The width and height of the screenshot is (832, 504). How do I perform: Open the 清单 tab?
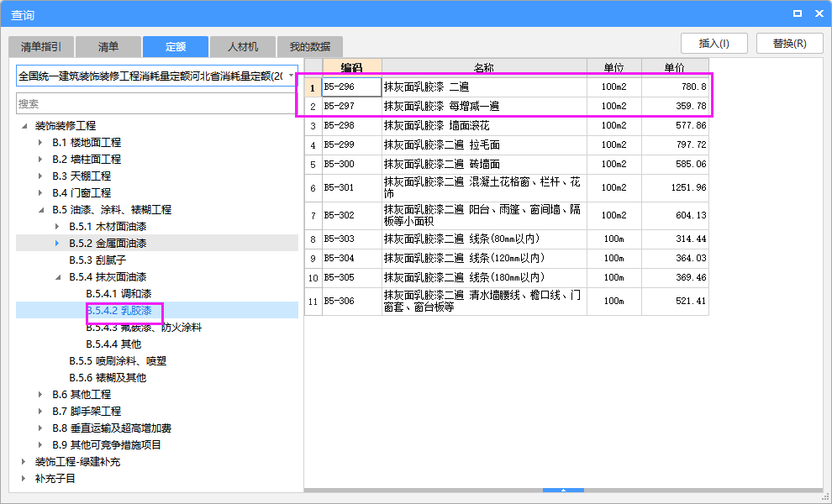(x=108, y=47)
